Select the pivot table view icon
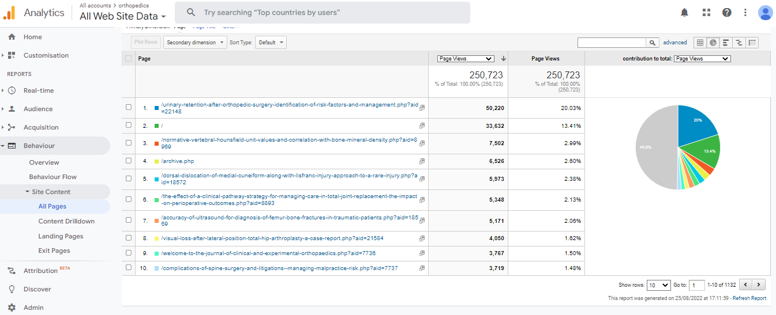The height and width of the screenshot is (315, 776). pyautogui.click(x=752, y=43)
